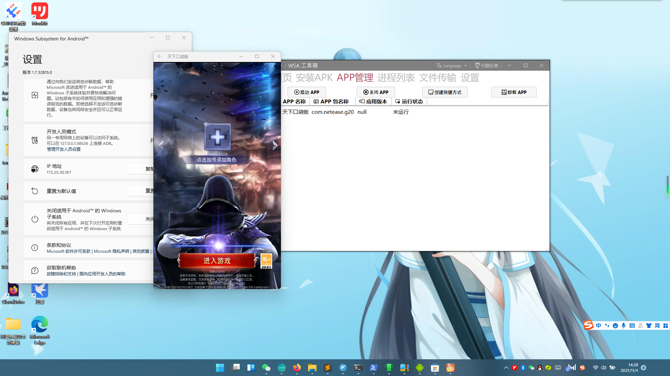Click the 进入游戏 button in the game

[217, 261]
